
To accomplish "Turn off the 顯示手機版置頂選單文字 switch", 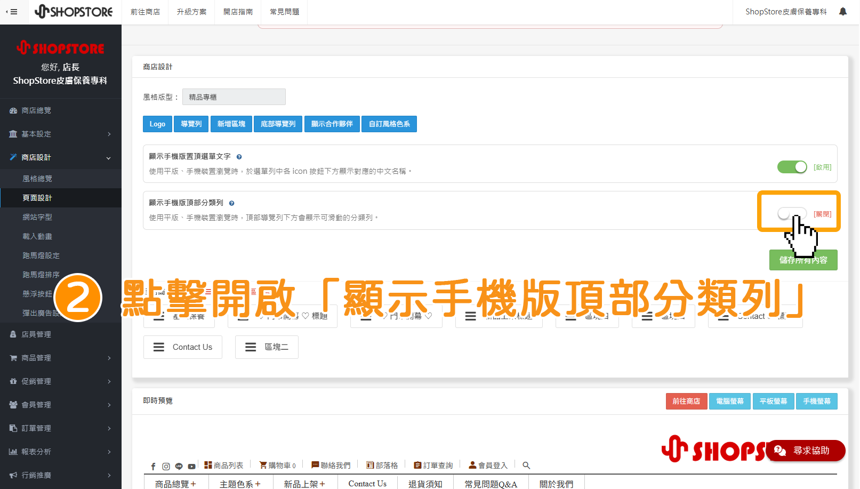I will click(792, 167).
